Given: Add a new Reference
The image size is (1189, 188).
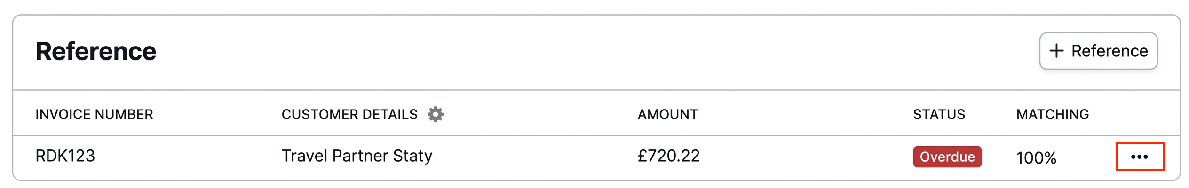Looking at the screenshot, I should coord(1098,51).
